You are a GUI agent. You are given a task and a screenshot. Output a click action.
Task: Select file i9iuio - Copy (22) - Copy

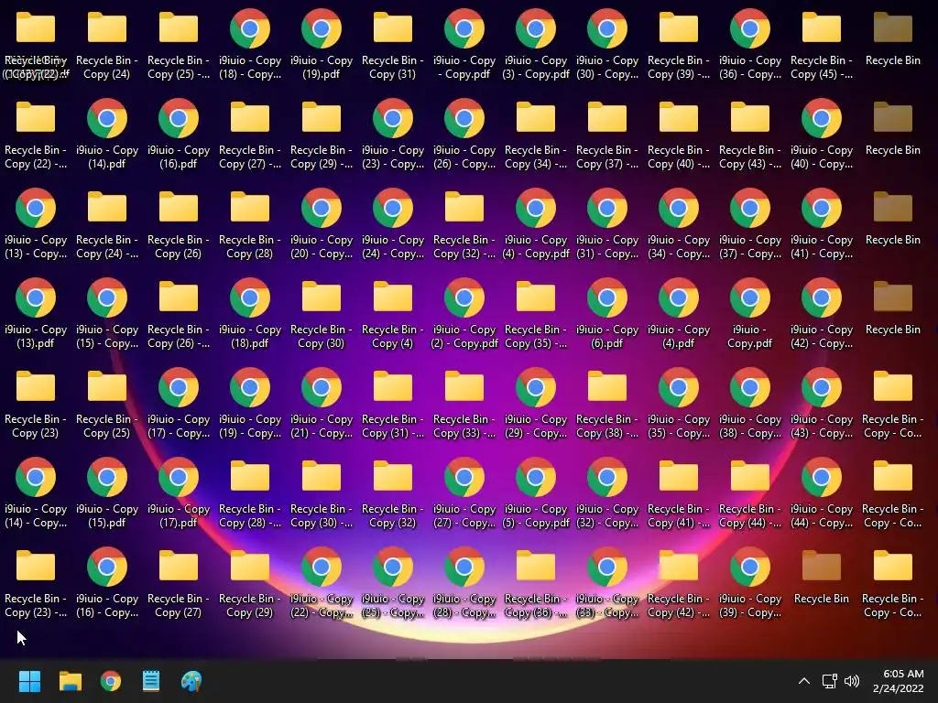pos(322,583)
